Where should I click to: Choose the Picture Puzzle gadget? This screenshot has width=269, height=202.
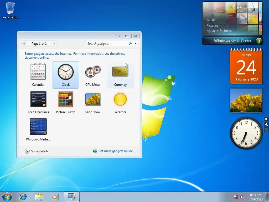65,102
